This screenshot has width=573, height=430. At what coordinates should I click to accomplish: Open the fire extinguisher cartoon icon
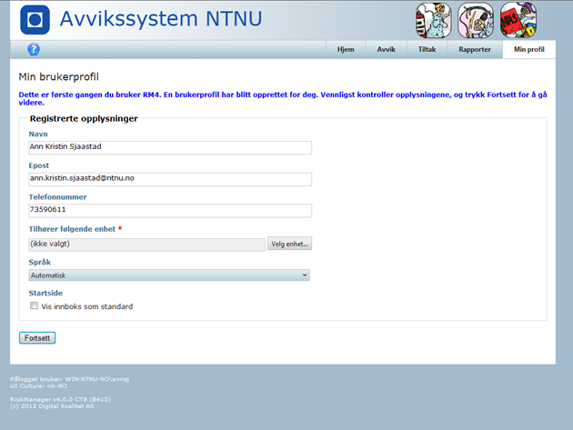coord(434,21)
